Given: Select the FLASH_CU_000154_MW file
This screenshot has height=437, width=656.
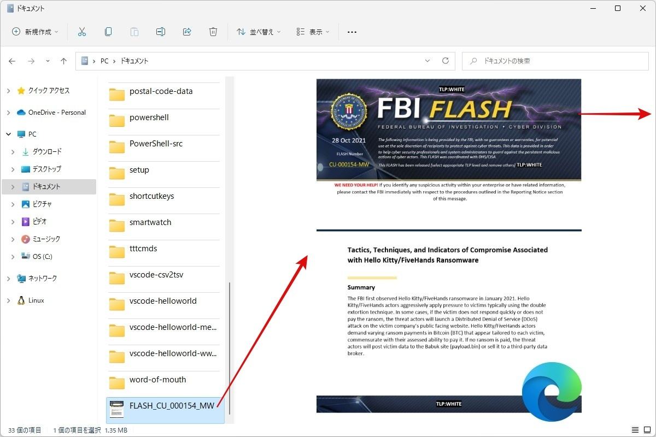Looking at the screenshot, I should 165,410.
